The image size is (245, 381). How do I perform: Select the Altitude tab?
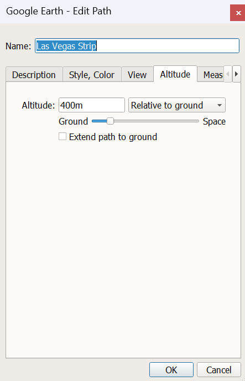click(175, 74)
